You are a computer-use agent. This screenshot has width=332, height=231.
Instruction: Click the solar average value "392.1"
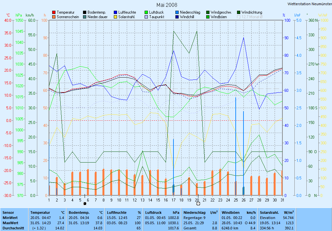click(x=289, y=228)
